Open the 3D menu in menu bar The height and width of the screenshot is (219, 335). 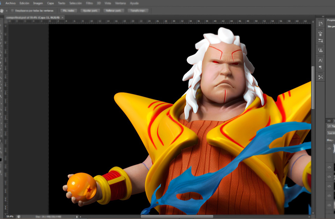click(99, 3)
